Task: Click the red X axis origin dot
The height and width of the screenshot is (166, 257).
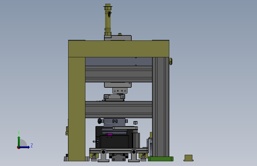Action: [x=18, y=147]
